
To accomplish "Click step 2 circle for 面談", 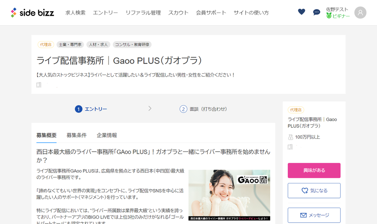I will [183, 109].
